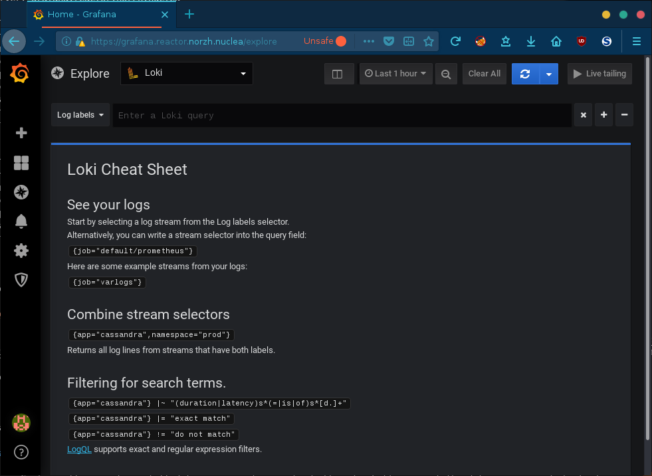Viewport: 652px width, 476px height.
Task: Select the Home - Grafana browser tab
Action: tap(102, 15)
